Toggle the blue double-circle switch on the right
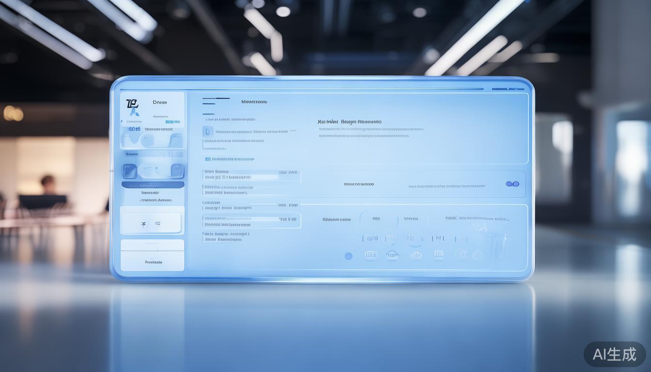 point(512,184)
